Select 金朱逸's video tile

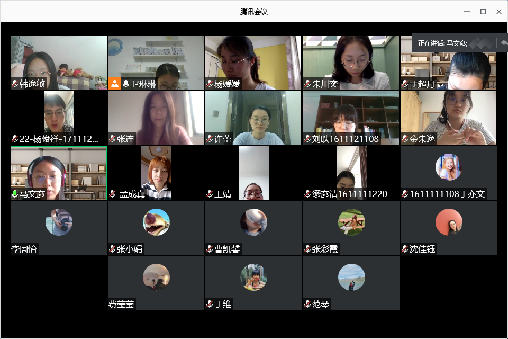448,118
